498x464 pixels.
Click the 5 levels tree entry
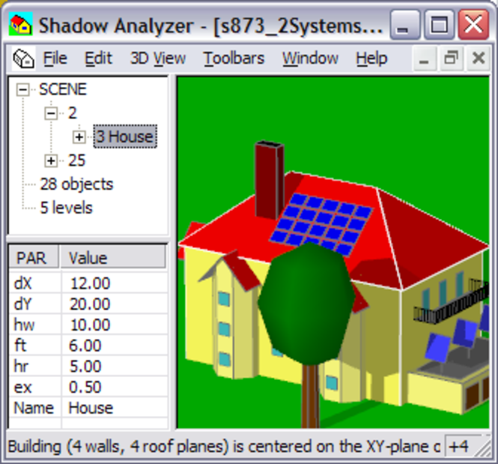coord(66,208)
